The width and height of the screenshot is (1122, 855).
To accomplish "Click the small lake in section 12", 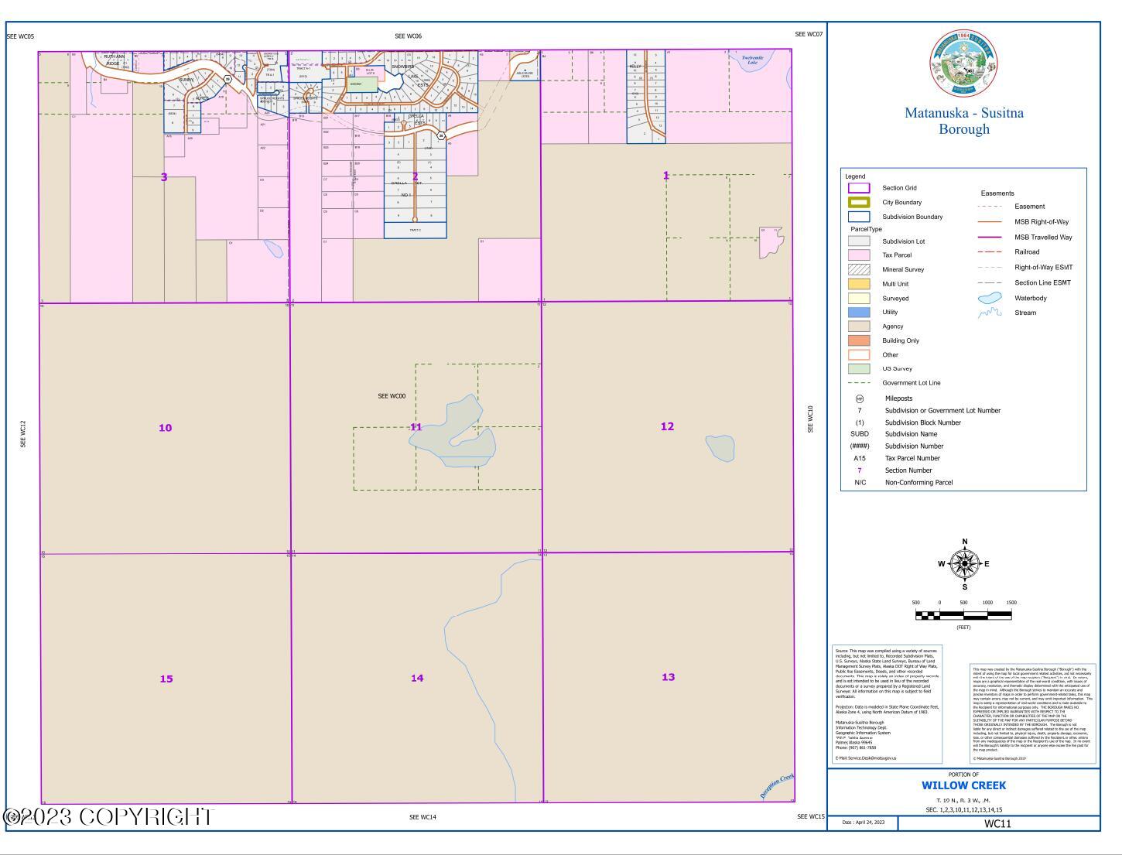I will coord(720,447).
